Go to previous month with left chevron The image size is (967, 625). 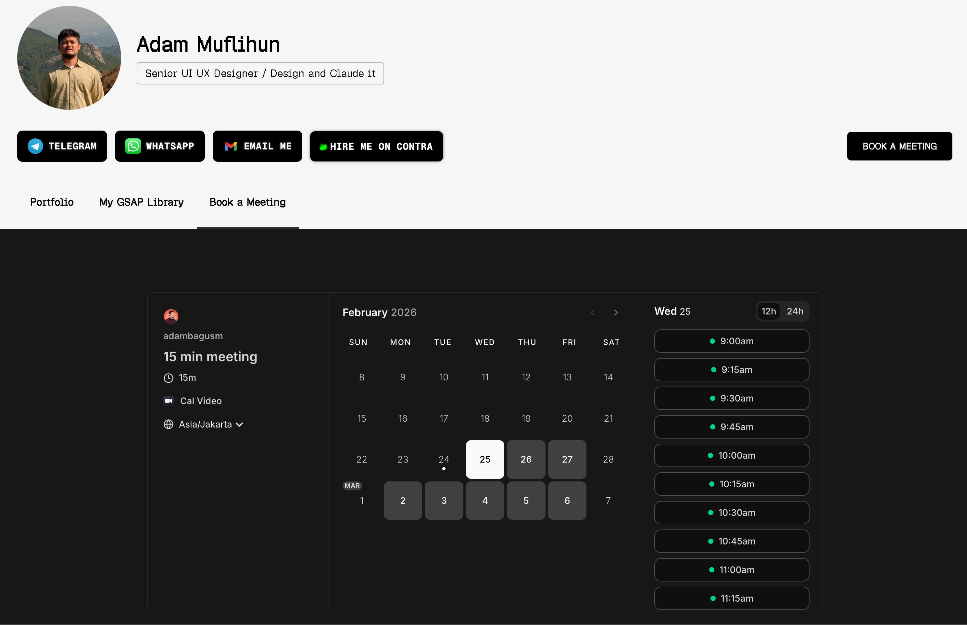pyautogui.click(x=593, y=312)
